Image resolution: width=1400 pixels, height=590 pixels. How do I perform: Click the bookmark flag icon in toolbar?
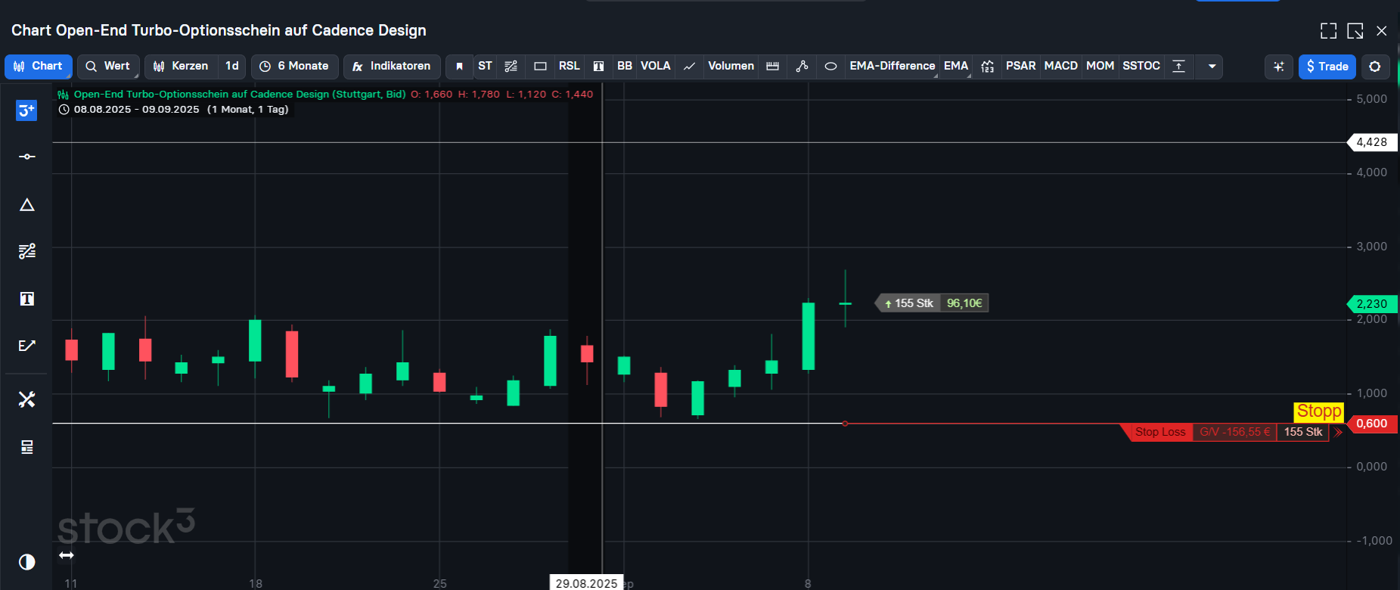459,67
